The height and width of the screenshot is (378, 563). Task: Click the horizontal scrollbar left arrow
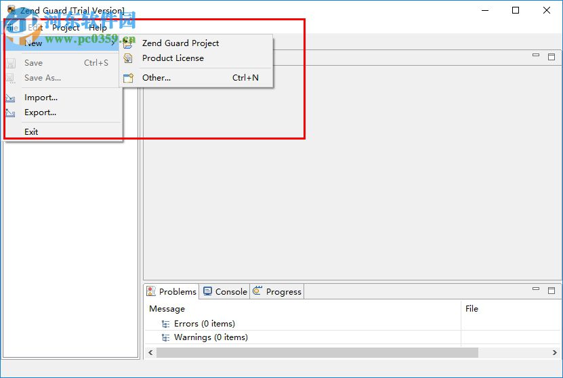point(150,352)
